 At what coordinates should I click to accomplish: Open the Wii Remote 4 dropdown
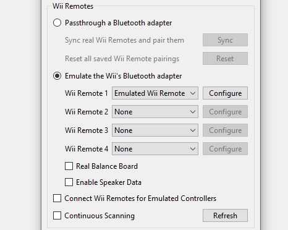155,149
